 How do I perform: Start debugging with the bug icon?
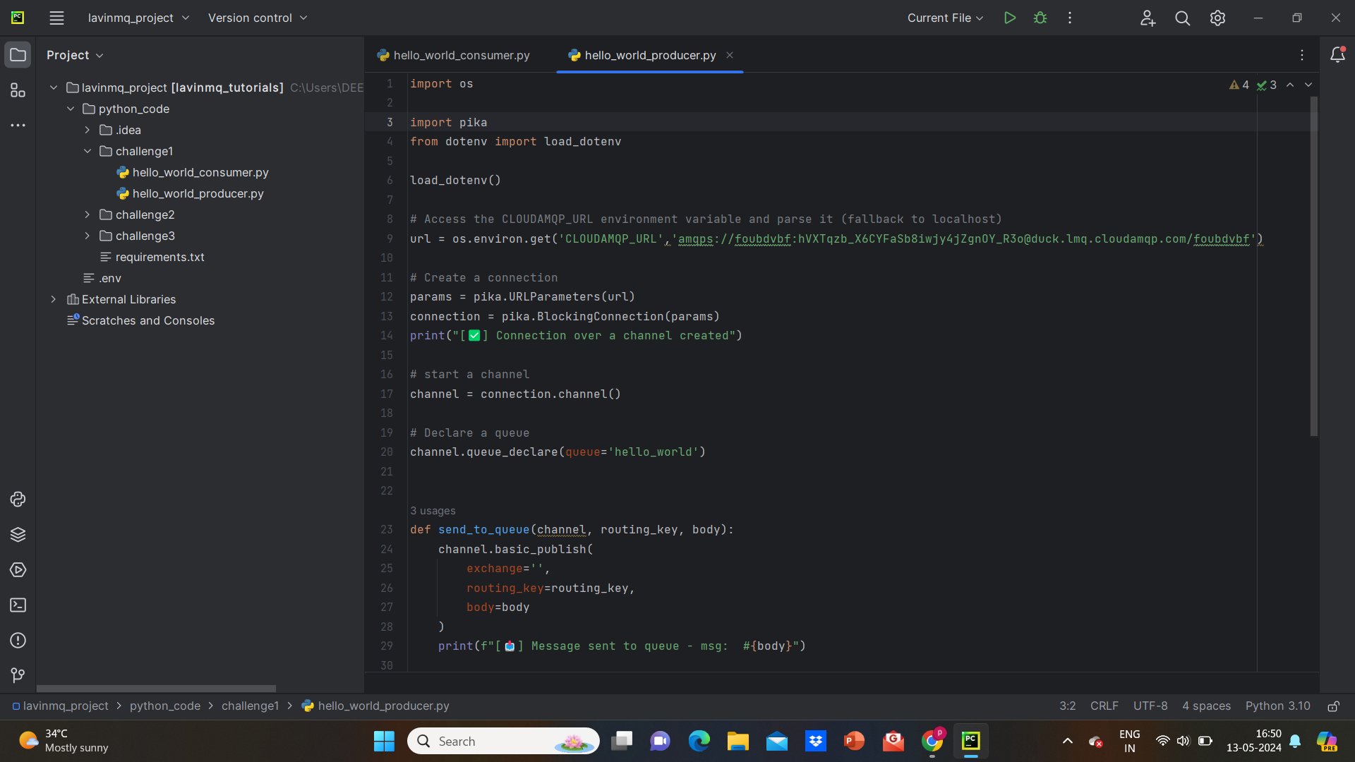coord(1040,18)
